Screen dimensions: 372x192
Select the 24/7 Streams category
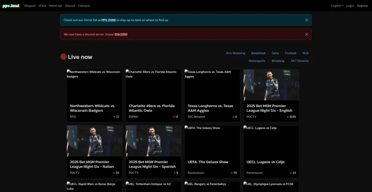(299, 61)
